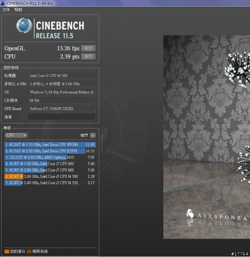Screen dimensions: 250x257
Task: Open the 帮助 menu
Action: (18, 10)
